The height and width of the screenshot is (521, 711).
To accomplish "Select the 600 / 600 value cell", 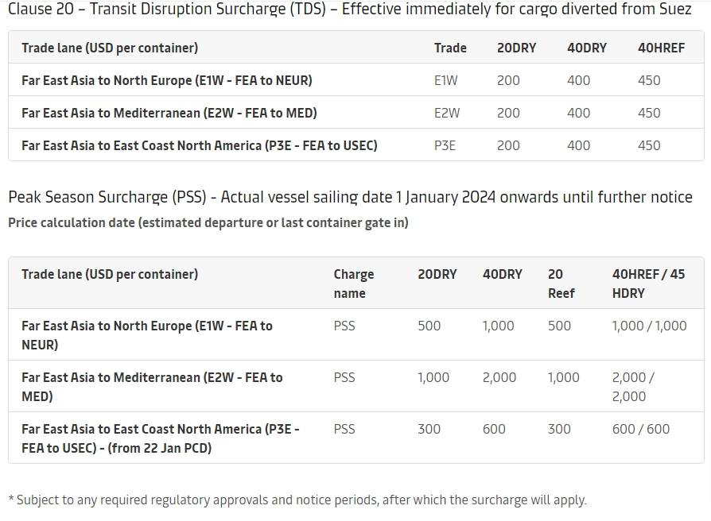I will coord(641,429).
